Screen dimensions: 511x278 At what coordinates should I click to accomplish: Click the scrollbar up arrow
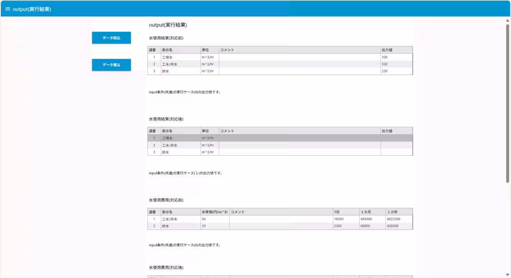point(507,20)
